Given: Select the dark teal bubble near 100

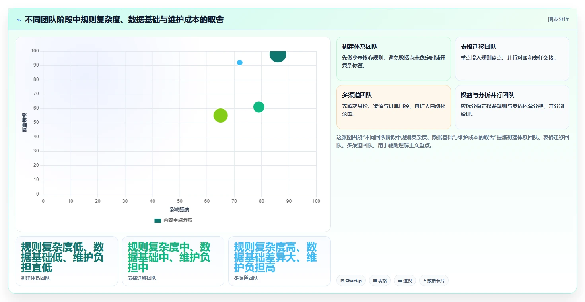Looking at the screenshot, I should tap(278, 56).
